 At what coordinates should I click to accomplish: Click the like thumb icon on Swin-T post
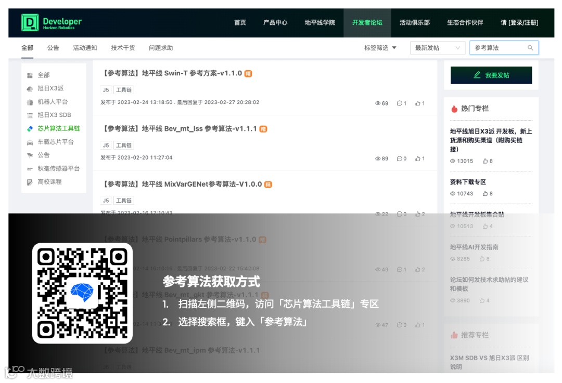(417, 103)
